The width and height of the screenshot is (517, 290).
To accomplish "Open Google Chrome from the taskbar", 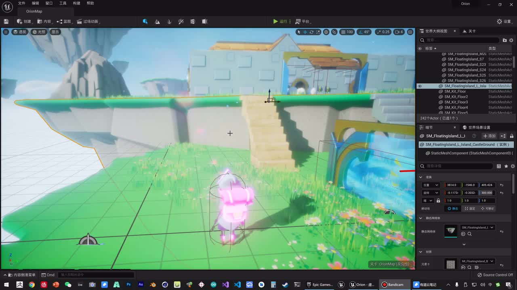I will pyautogui.click(x=32, y=285).
